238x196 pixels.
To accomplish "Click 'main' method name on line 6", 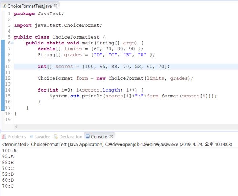I will 88,43.
